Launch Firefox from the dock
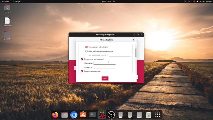The height and width of the screenshot is (120, 213). [x=55, y=115]
